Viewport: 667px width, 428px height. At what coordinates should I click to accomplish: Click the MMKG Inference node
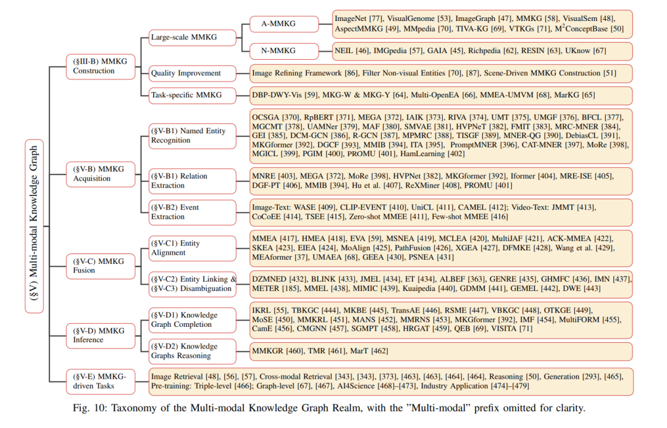click(x=101, y=335)
